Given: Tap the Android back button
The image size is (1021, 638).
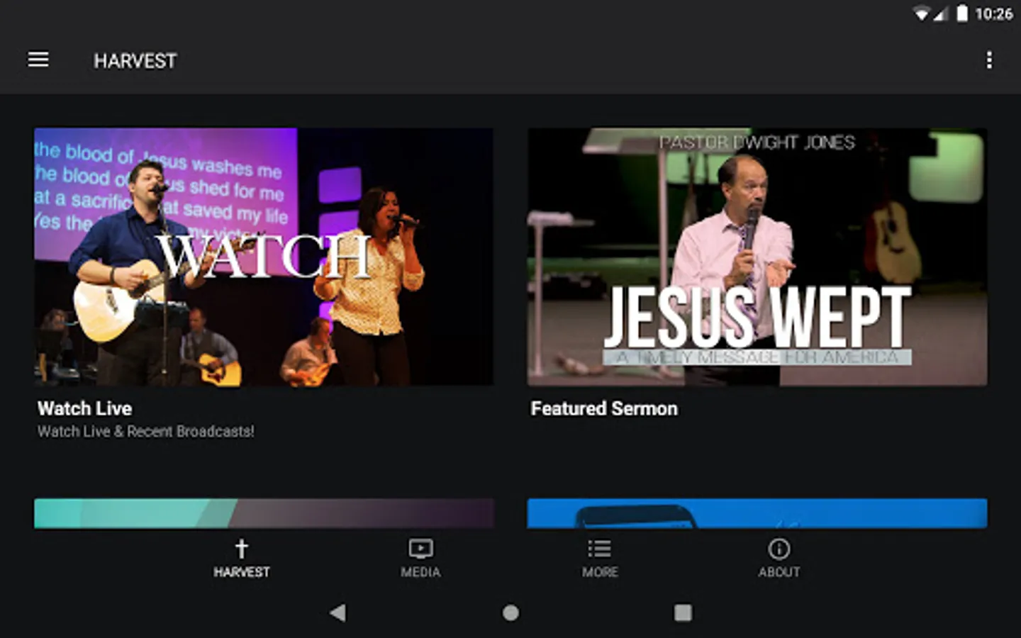Looking at the screenshot, I should pos(338,612).
